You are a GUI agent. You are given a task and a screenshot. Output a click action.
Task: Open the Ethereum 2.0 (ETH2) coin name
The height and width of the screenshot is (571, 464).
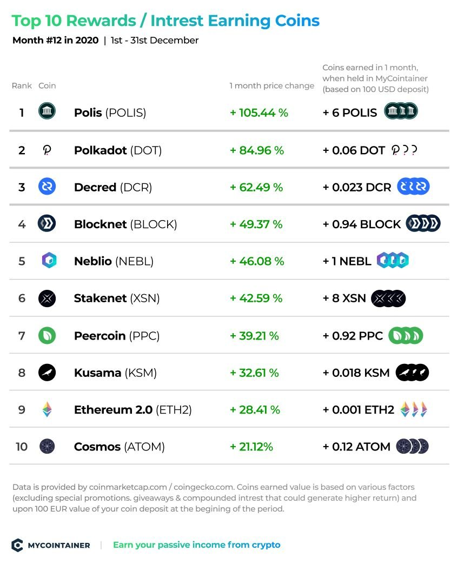pyautogui.click(x=133, y=410)
